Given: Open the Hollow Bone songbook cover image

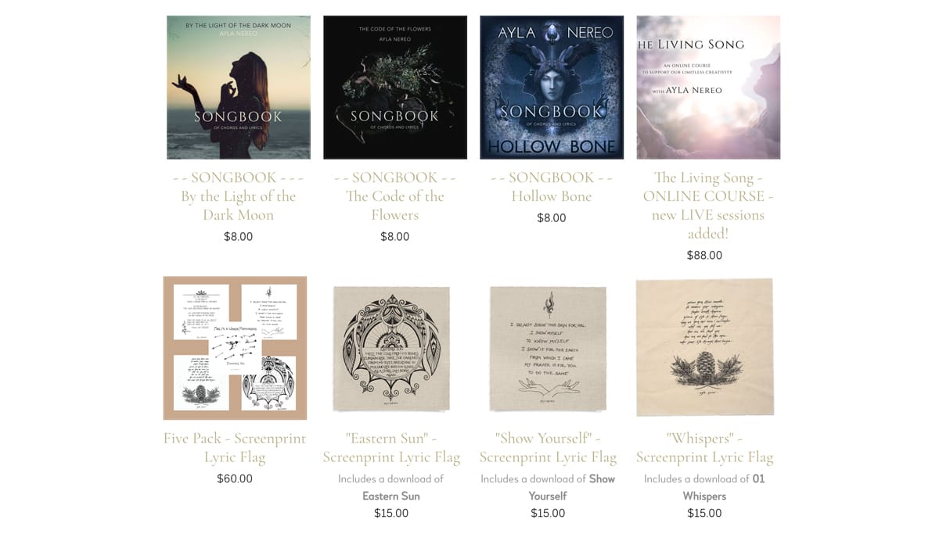Looking at the screenshot, I should (552, 88).
